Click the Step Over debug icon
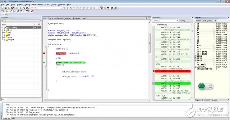The image size is (230, 120). tap(11, 11)
